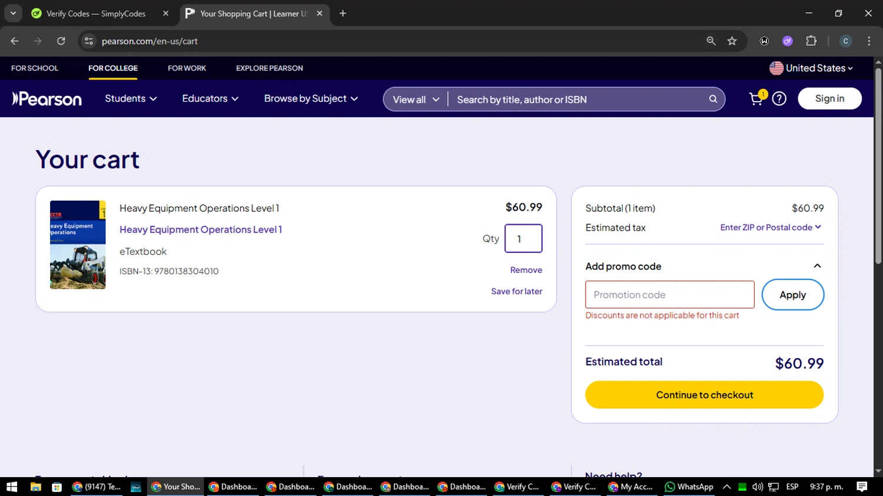This screenshot has width=883, height=496.
Task: Click the browser address bar URL
Action: coord(150,41)
